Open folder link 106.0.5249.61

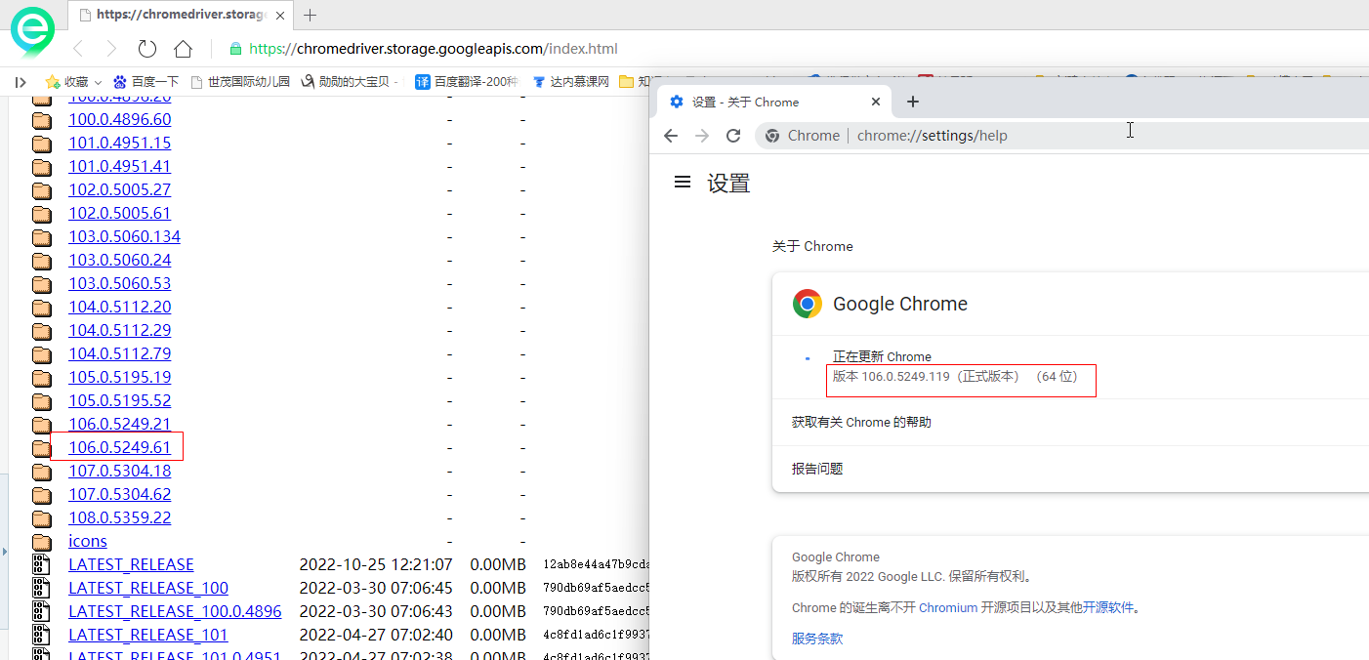119,447
